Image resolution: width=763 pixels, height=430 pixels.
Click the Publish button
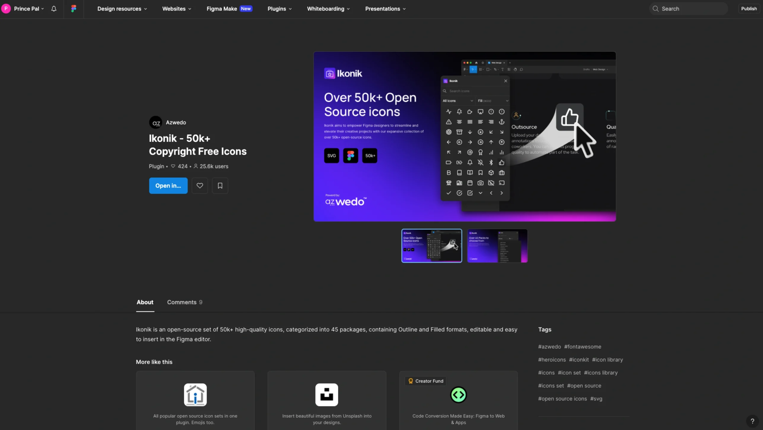point(749,9)
